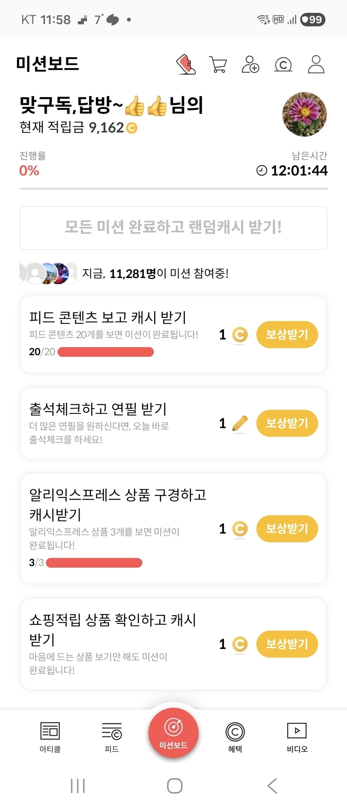The width and height of the screenshot is (347, 810).
Task: Open the user profile icon
Action: 316,64
